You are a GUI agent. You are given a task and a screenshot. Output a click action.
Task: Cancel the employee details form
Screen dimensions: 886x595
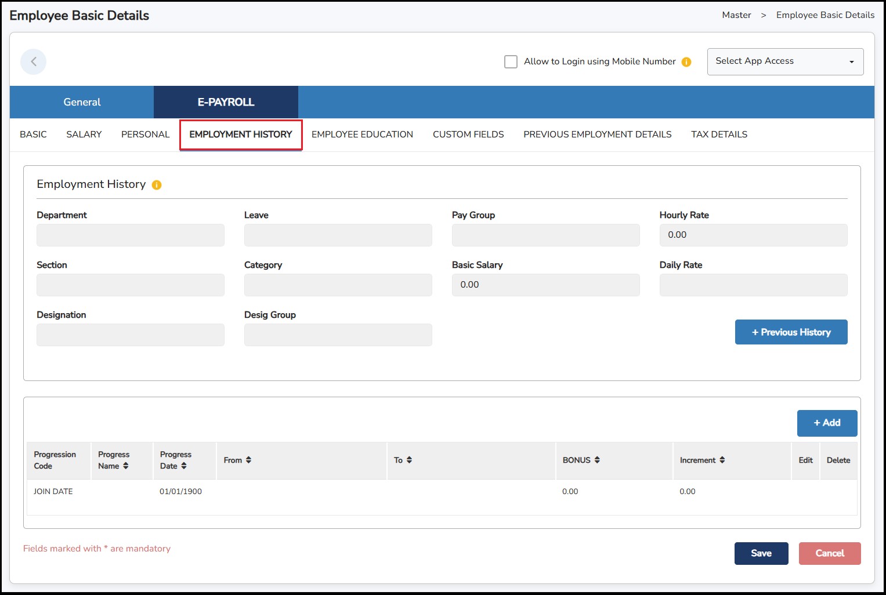tap(830, 553)
